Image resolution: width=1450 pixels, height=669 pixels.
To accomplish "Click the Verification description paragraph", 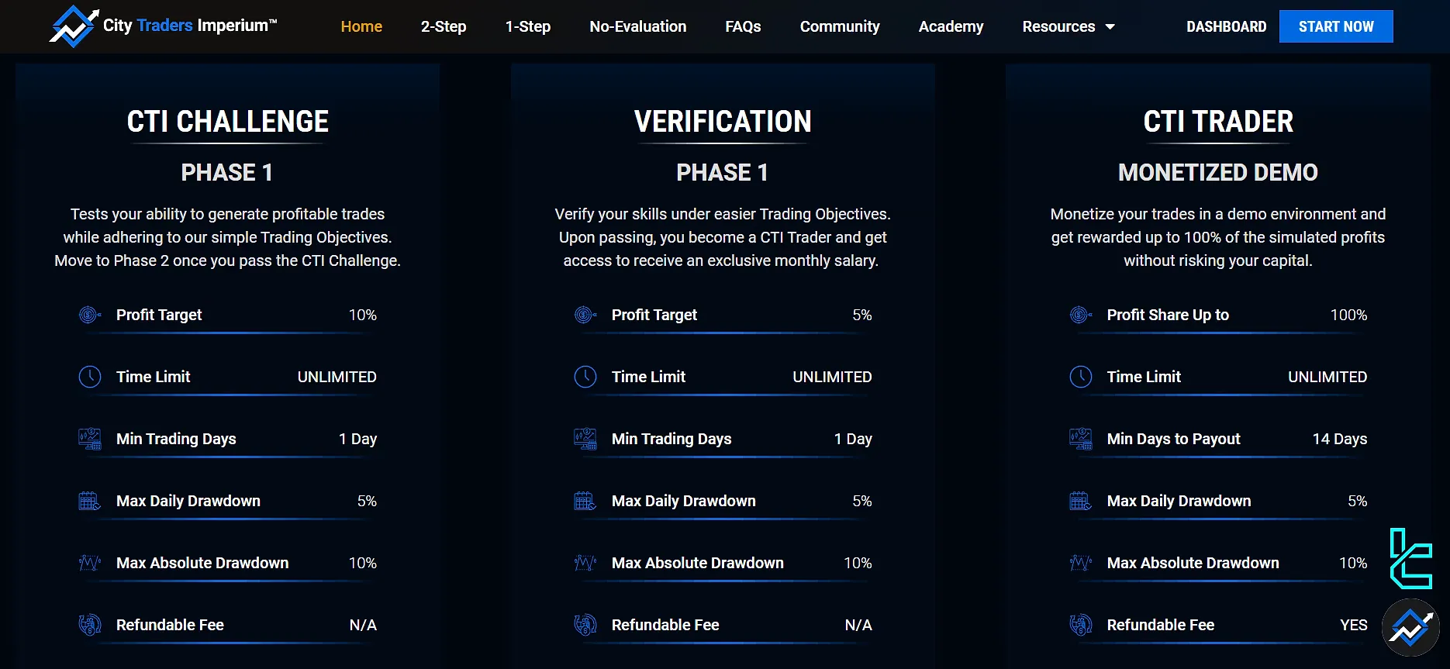I will [723, 237].
